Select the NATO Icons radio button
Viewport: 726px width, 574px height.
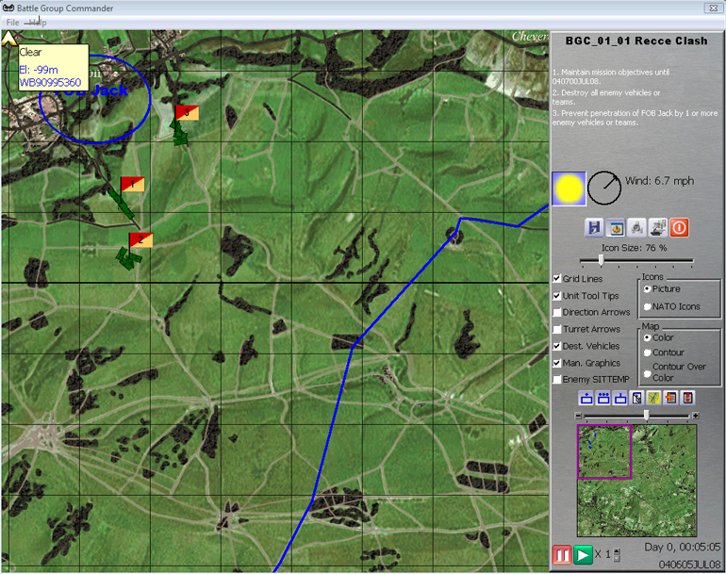click(647, 306)
